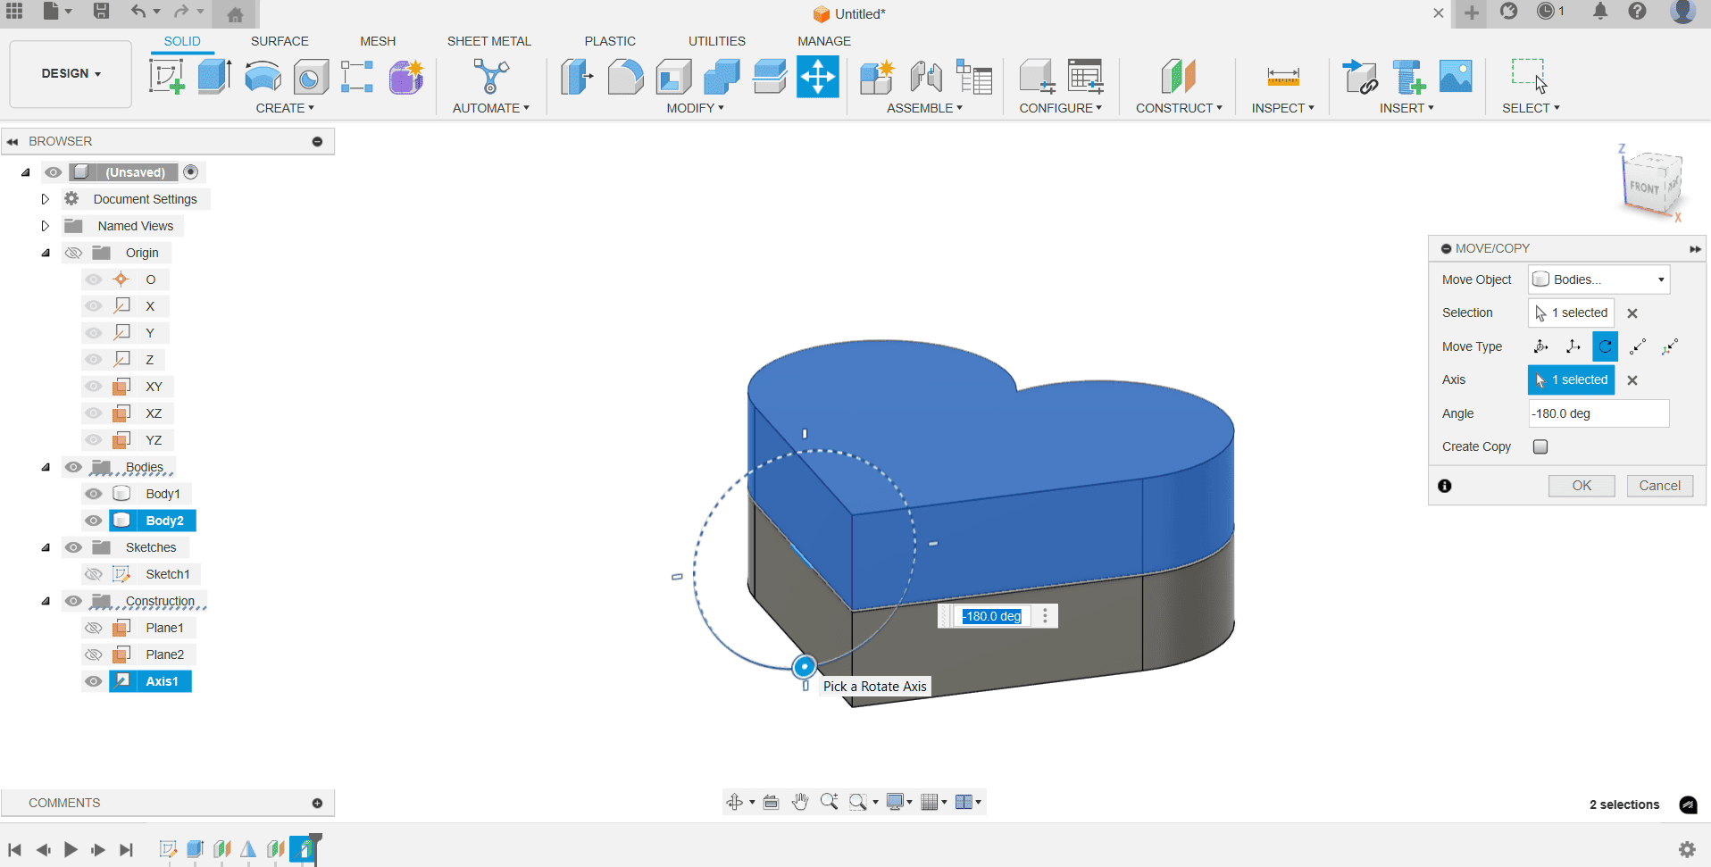The height and width of the screenshot is (867, 1711).
Task: Switch to the MANAGE tab
Action: pos(824,41)
